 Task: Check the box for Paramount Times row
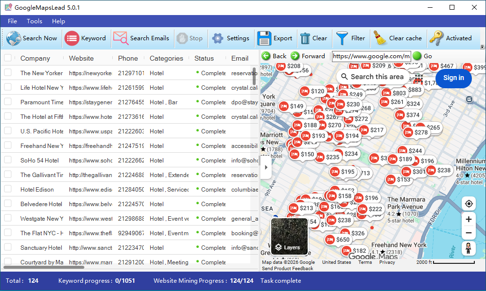pos(8,102)
